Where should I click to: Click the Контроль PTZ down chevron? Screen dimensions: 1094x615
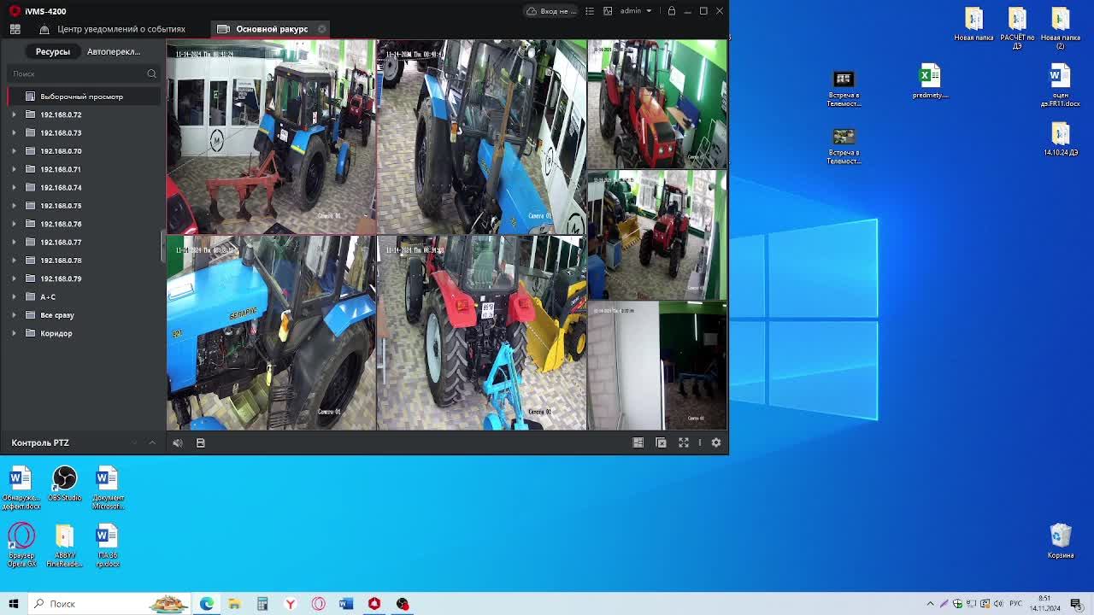click(x=134, y=442)
